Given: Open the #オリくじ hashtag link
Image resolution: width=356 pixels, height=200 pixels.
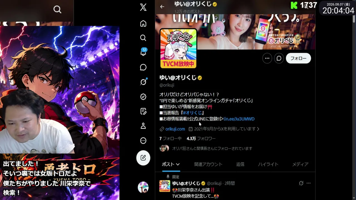Looking at the screenshot, I should point(192,113).
